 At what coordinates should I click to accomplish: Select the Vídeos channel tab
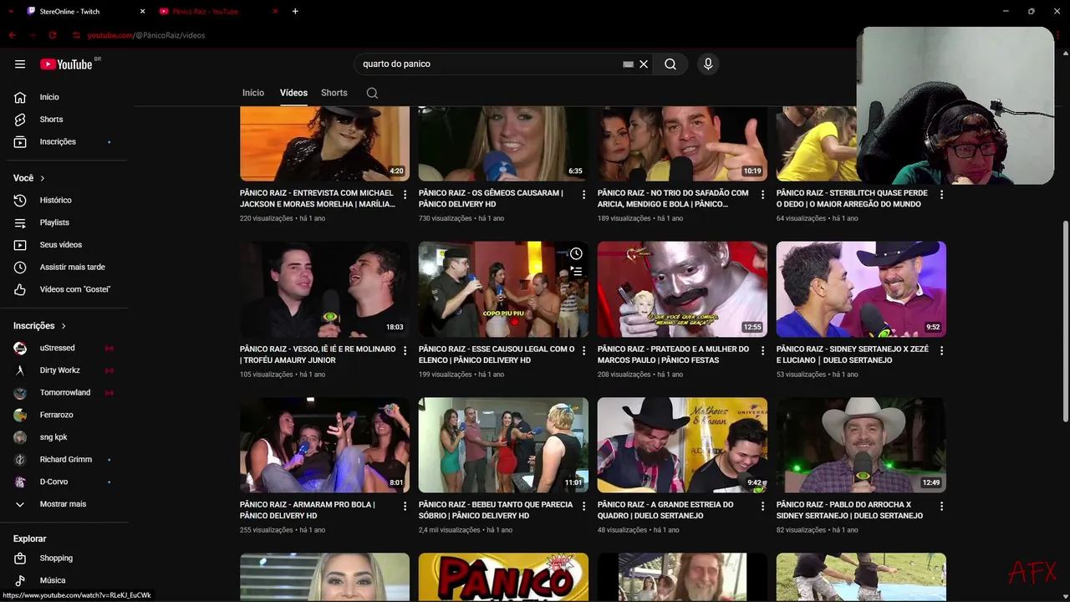[x=293, y=93]
